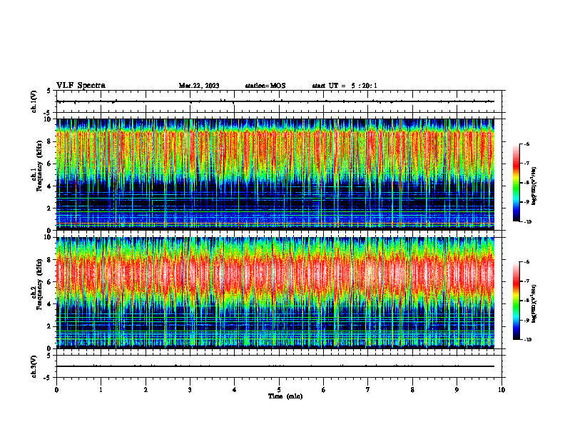Viewport: 565px width, 437px height.
Task: Click the ch.2 color bar "log(PSD)" units label
Action: 534,303
